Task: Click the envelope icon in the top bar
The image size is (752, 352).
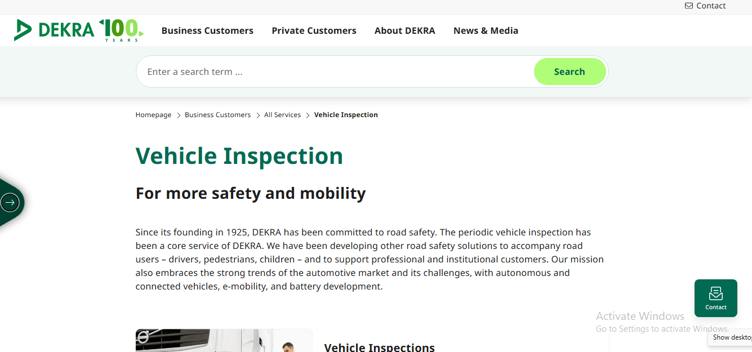Action: coord(689,6)
